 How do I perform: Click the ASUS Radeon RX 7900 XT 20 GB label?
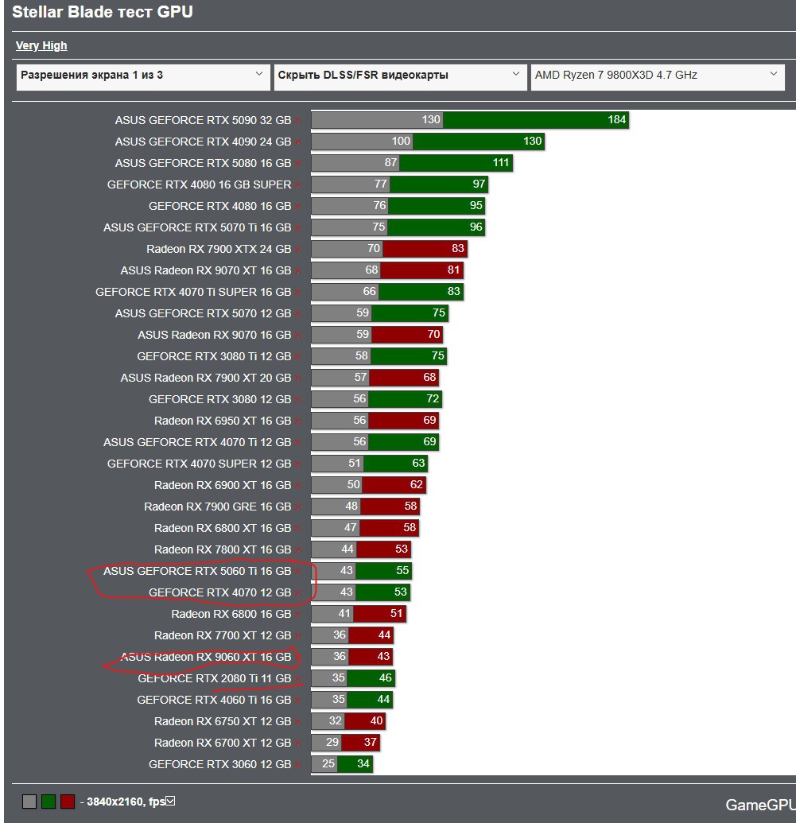coord(206,378)
